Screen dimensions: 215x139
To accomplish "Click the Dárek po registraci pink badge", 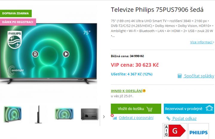I will [x=18, y=22].
